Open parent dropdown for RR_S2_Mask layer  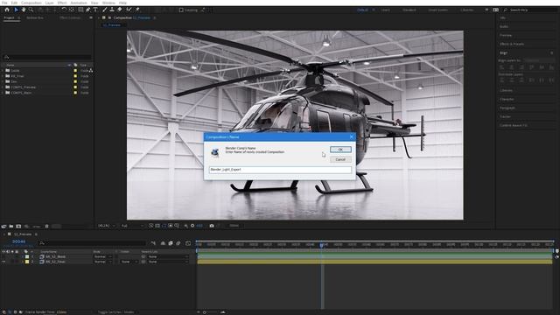tap(168, 256)
